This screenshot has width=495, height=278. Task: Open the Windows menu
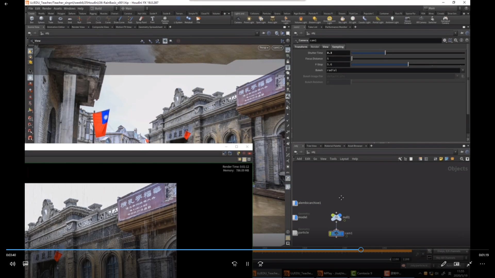[x=70, y=8]
